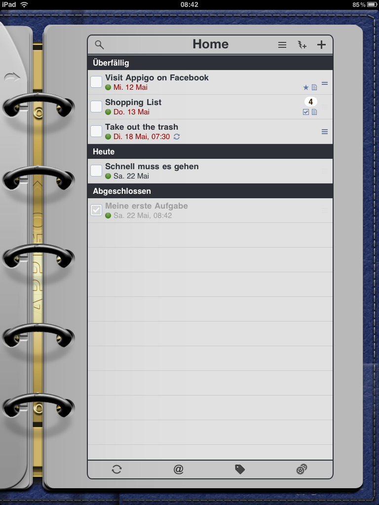Viewport: 379px width, 505px height.
Task: Uncheck Meine erste Aufgabe task
Action: (x=96, y=210)
